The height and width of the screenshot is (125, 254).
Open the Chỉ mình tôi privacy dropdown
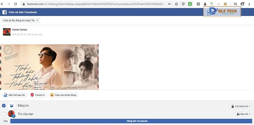point(241,106)
